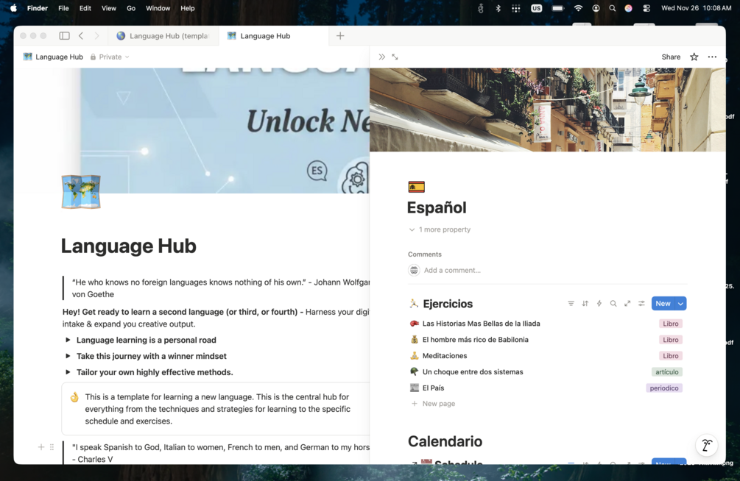Open Ejercicios view settings sliders icon
Screen dimensions: 740x481
click(641, 304)
